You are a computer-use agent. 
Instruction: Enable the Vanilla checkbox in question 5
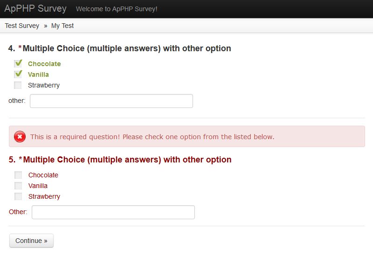(18, 186)
